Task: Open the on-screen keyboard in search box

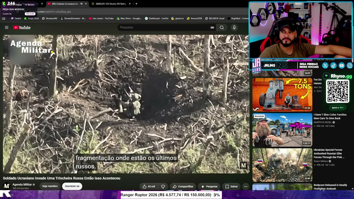Action: coord(212,27)
